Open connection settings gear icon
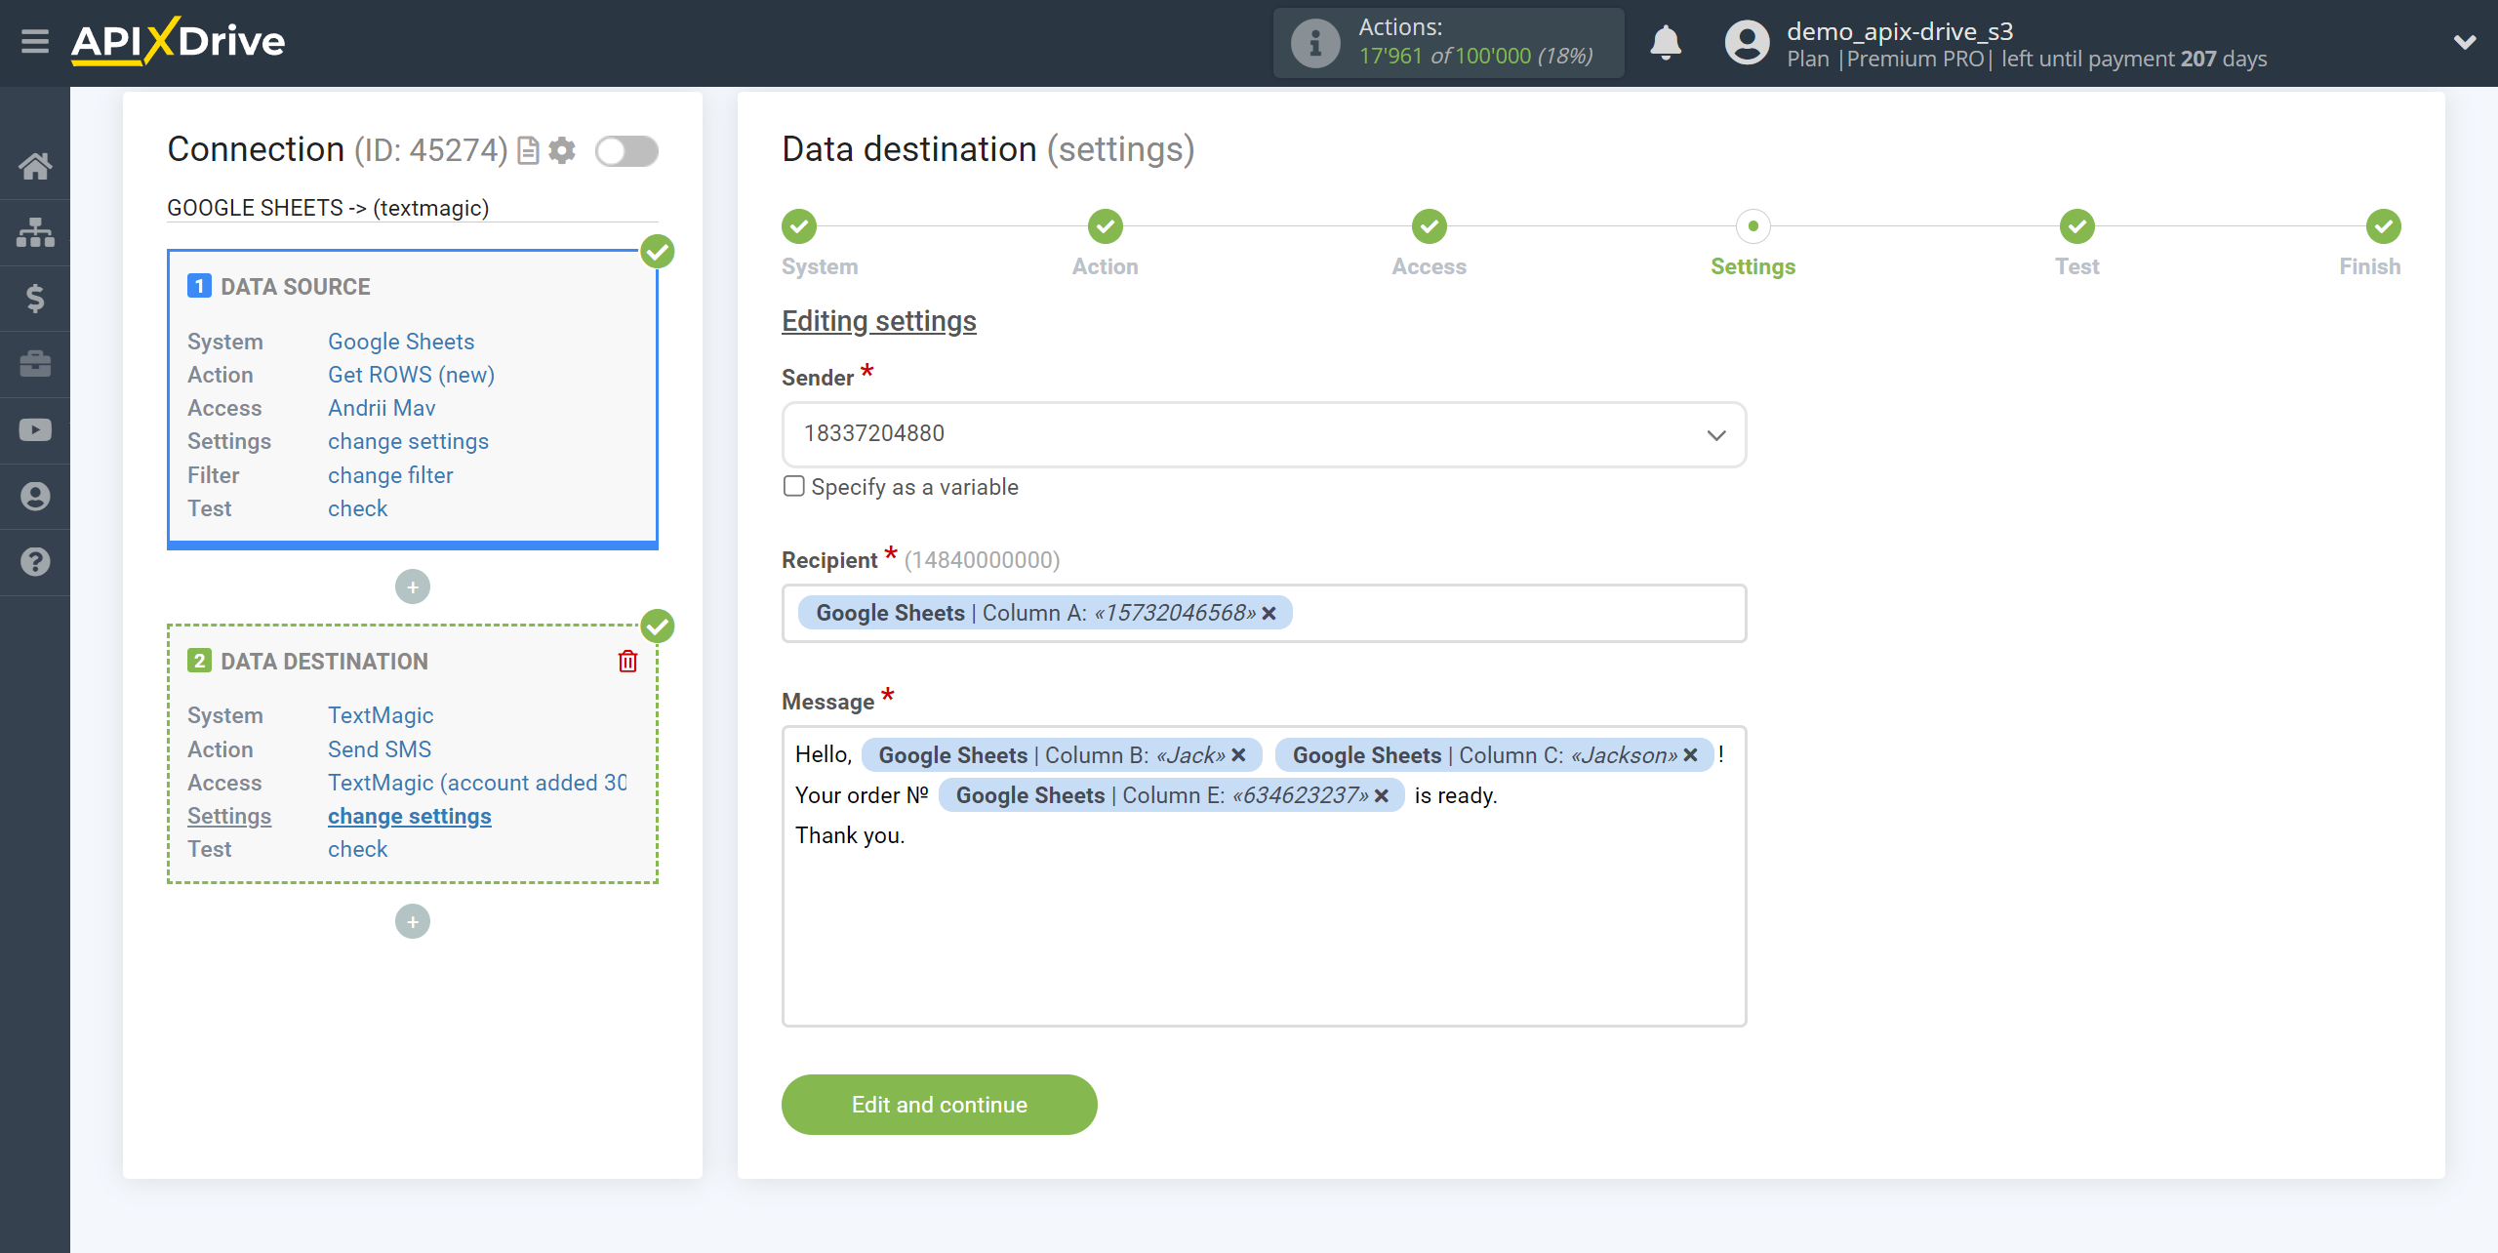This screenshot has height=1253, width=2498. (562, 150)
